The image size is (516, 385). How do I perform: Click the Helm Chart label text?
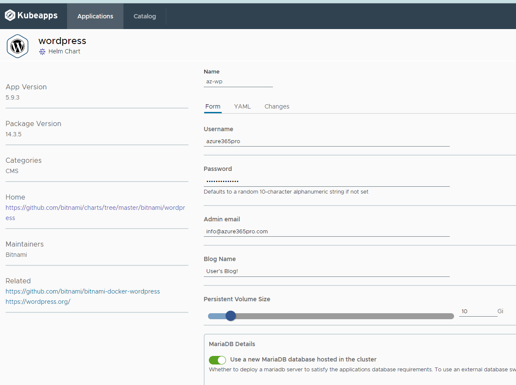pos(64,51)
